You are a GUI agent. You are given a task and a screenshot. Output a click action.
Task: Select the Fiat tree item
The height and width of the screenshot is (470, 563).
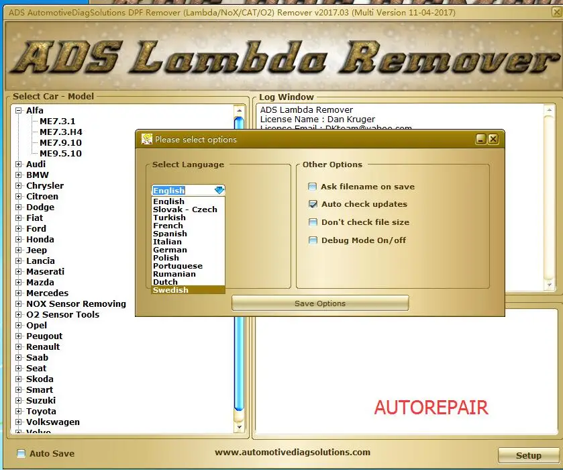point(34,218)
